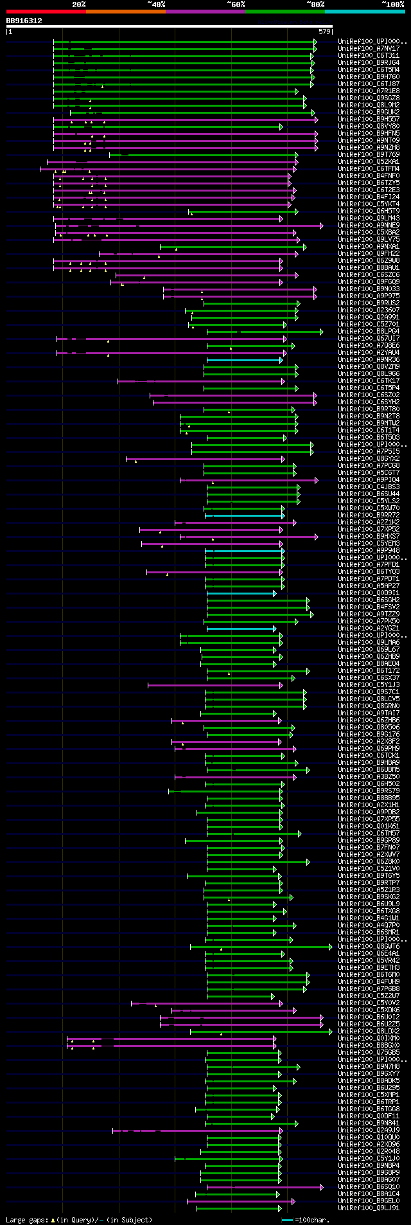Click the UniRef100_Q2A9J9 label
Image resolution: width=411 pixels, height=1225 pixels.
[x=369, y=1130]
